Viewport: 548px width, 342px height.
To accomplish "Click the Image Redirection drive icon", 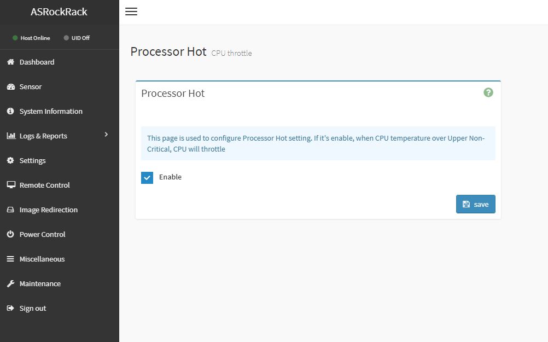I will [10, 210].
